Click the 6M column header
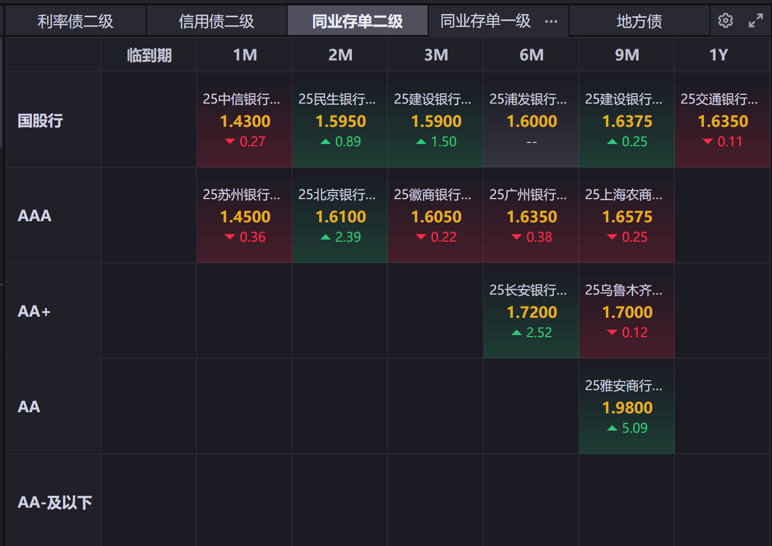Screen dimensions: 772x546 point(531,55)
